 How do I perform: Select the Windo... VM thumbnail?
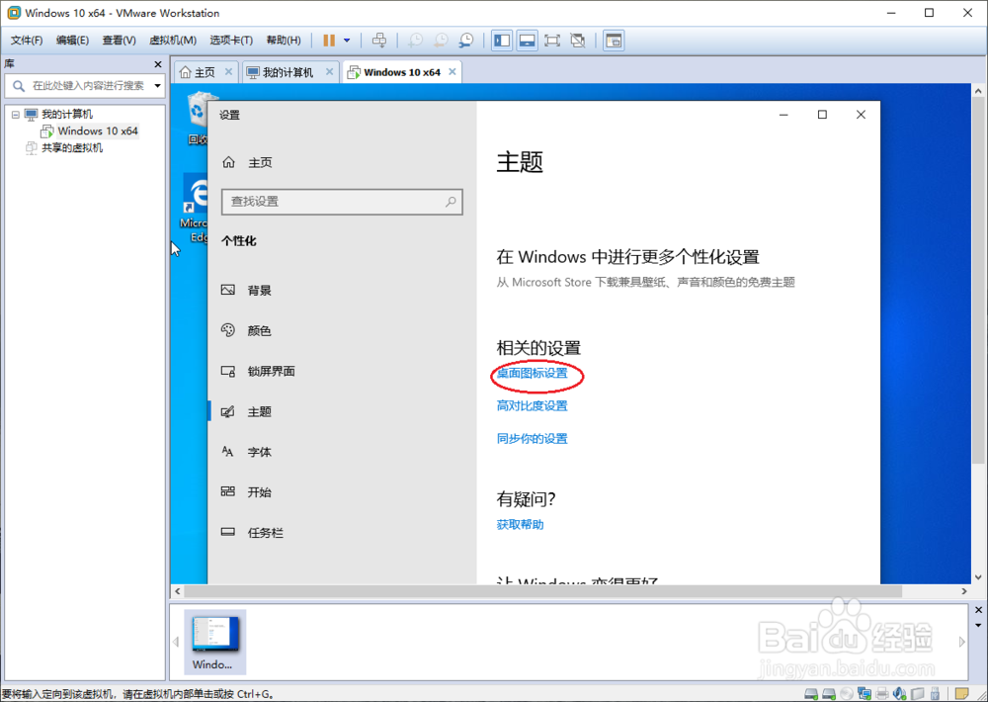(x=214, y=642)
